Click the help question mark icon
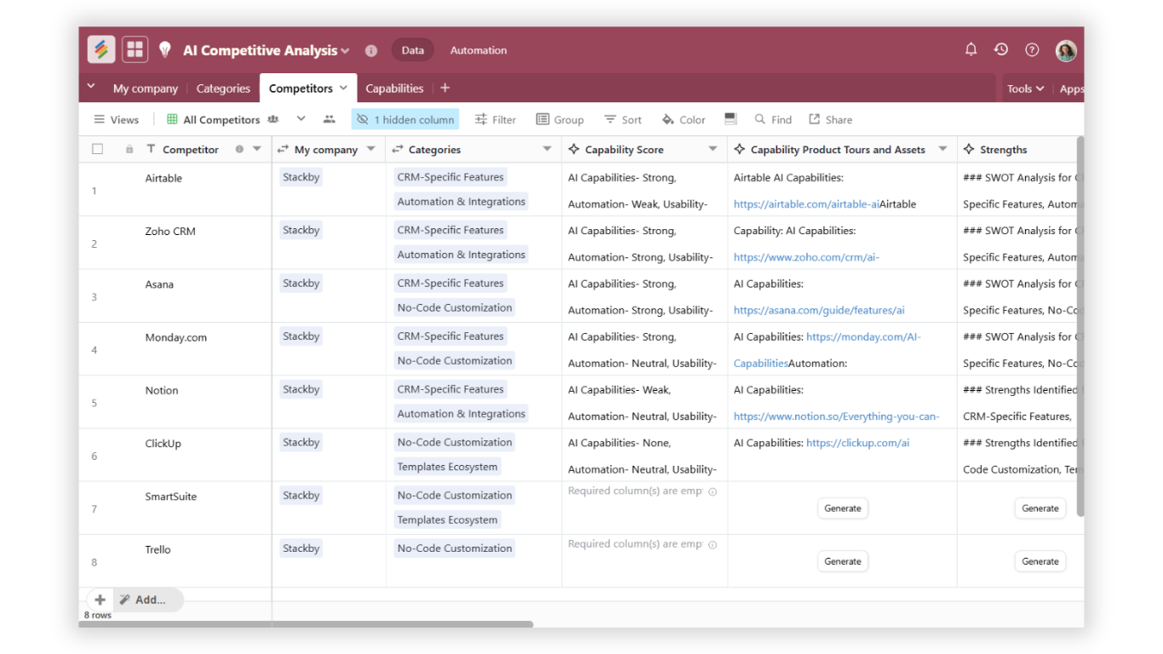Screen dimensions: 1163x654 (x=1032, y=50)
